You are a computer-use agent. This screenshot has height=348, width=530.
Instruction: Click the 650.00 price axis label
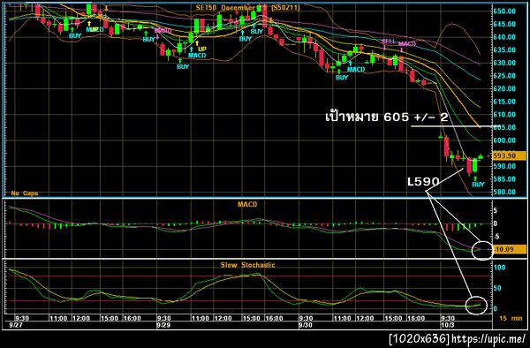point(504,11)
